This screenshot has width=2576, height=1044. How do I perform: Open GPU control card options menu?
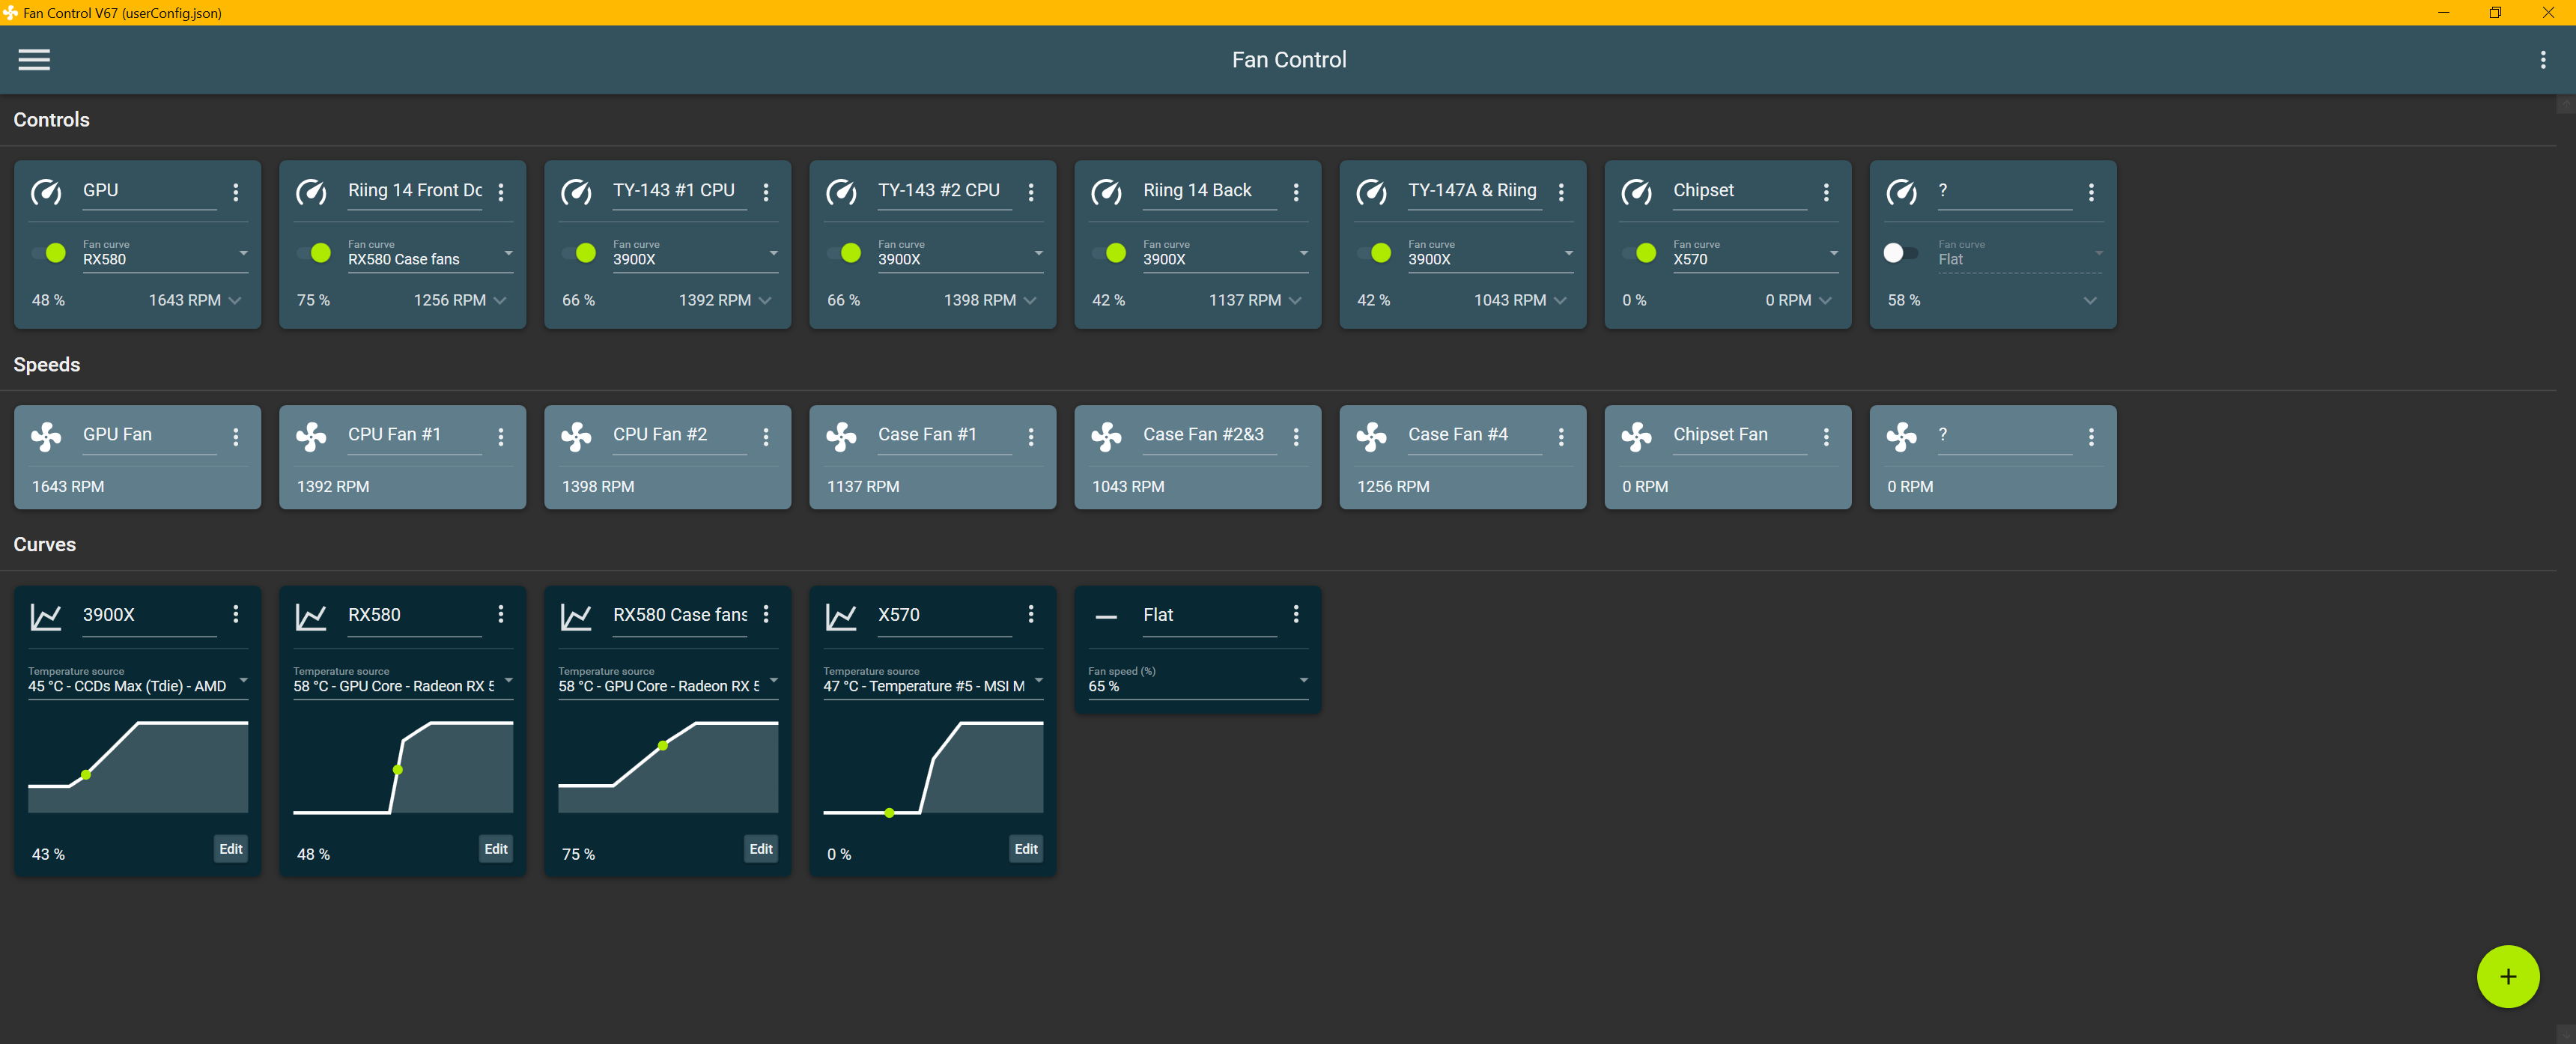[236, 192]
